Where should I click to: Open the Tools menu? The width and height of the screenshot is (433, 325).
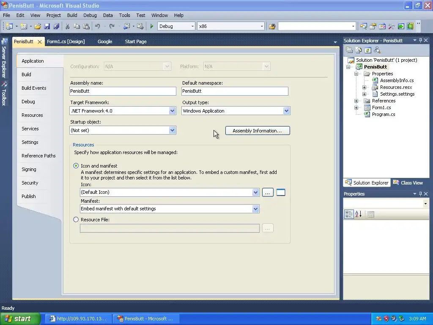click(x=125, y=15)
